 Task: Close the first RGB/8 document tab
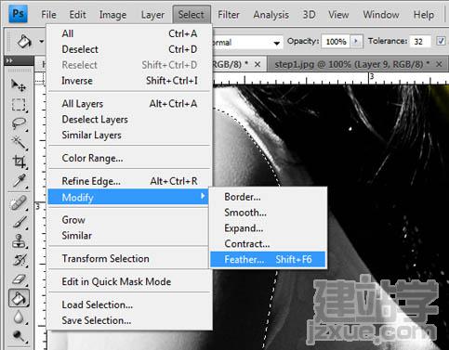pyautogui.click(x=258, y=64)
